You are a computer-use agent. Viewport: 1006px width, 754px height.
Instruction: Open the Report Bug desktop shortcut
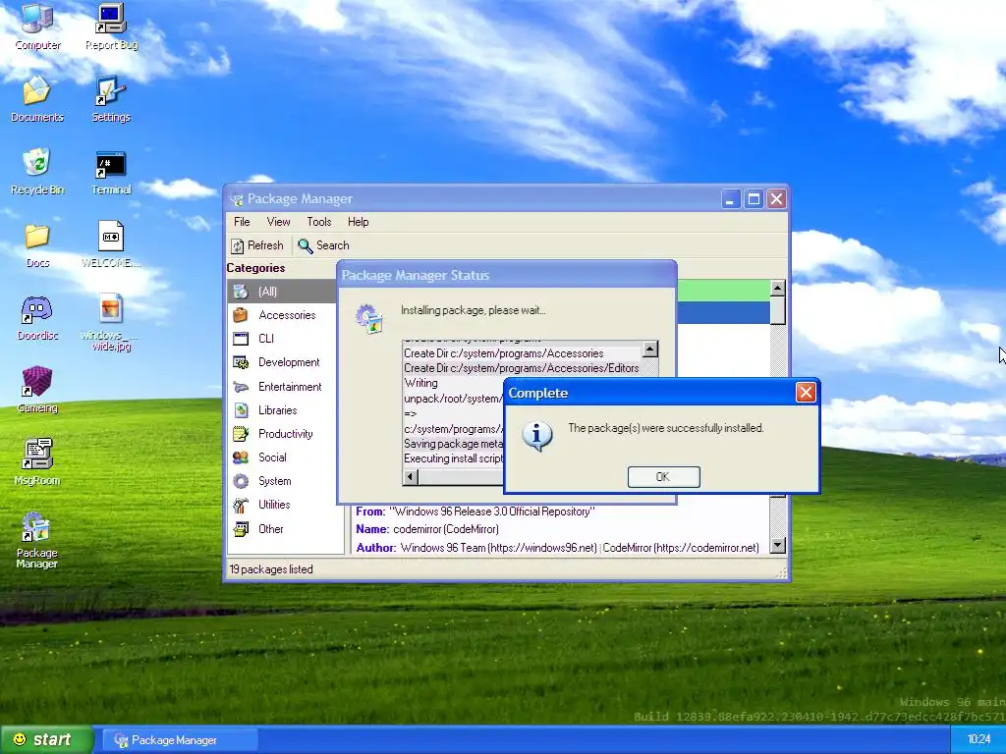click(x=111, y=27)
